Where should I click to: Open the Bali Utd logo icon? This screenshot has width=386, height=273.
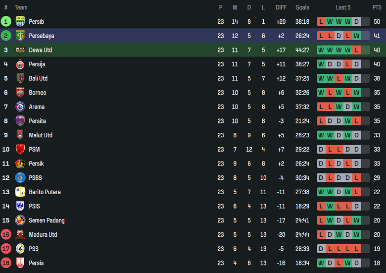point(20,78)
